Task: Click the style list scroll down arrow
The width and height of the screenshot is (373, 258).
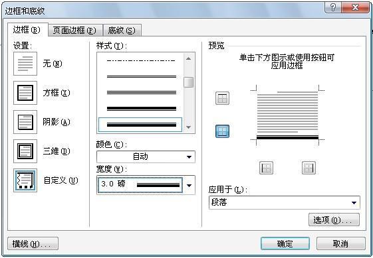Action: click(x=189, y=127)
